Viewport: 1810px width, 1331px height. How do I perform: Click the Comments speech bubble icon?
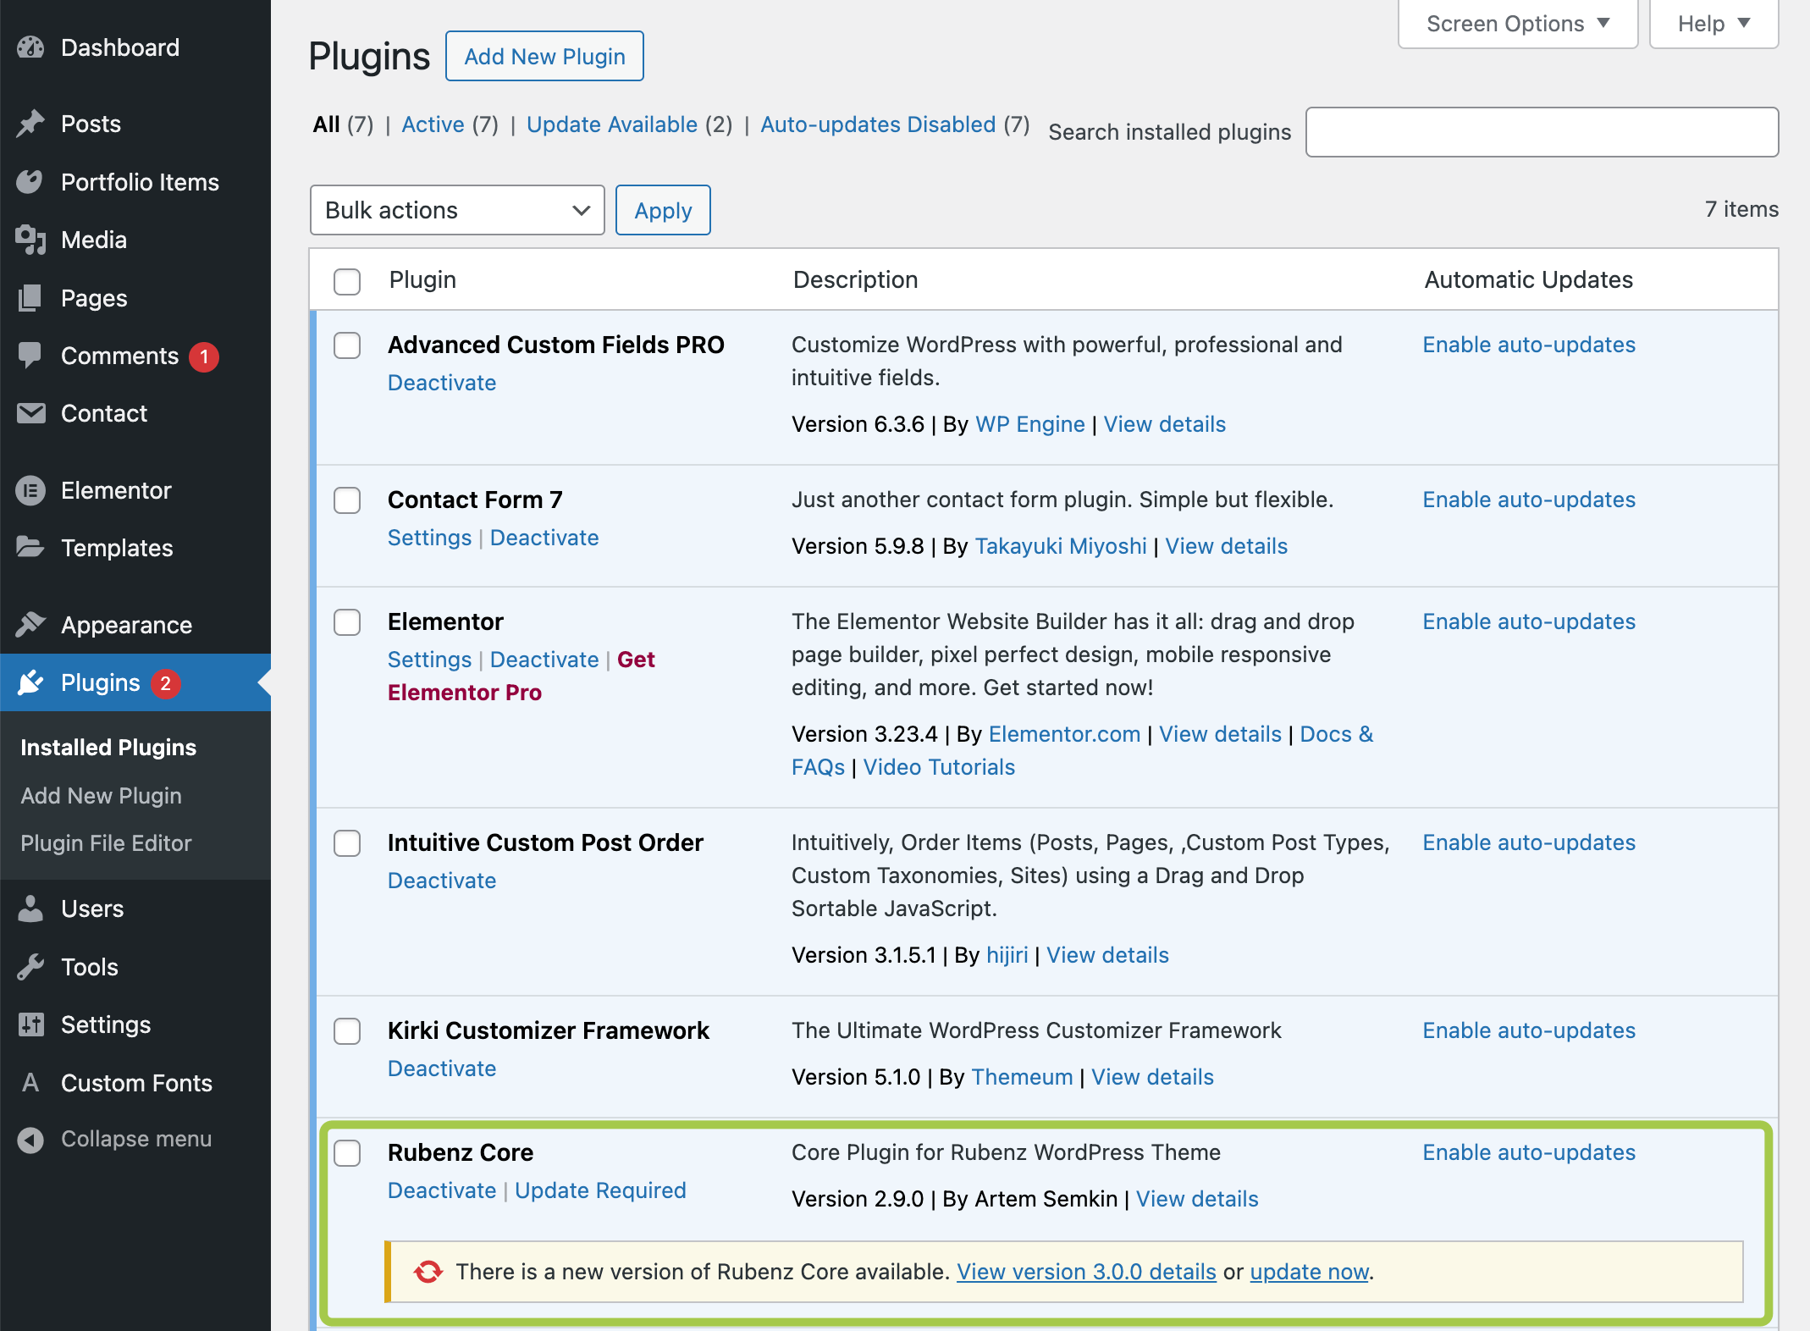[x=30, y=356]
